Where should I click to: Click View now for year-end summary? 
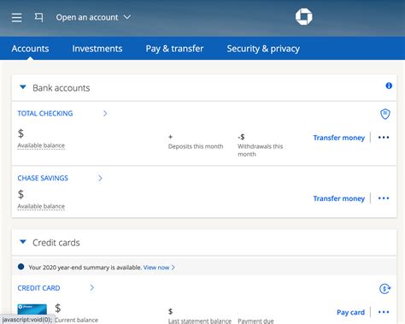click(x=156, y=268)
